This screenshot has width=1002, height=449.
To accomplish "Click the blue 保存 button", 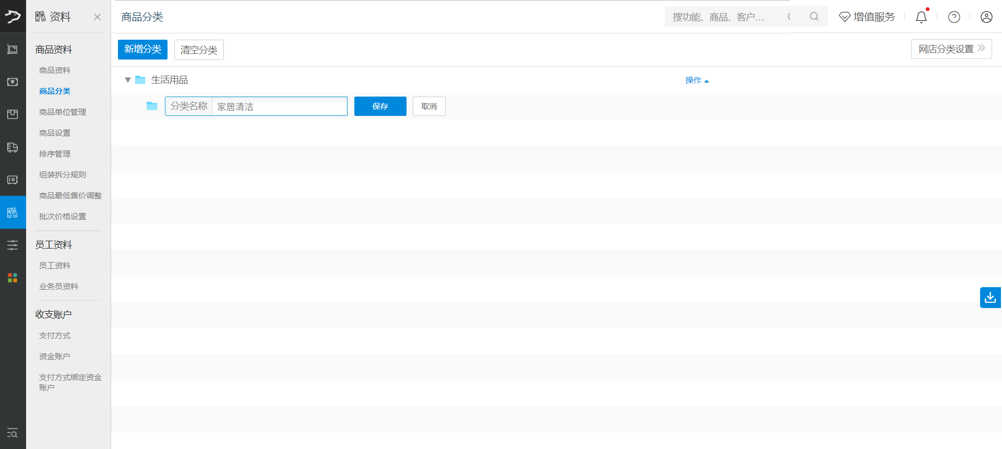I will pyautogui.click(x=380, y=107).
